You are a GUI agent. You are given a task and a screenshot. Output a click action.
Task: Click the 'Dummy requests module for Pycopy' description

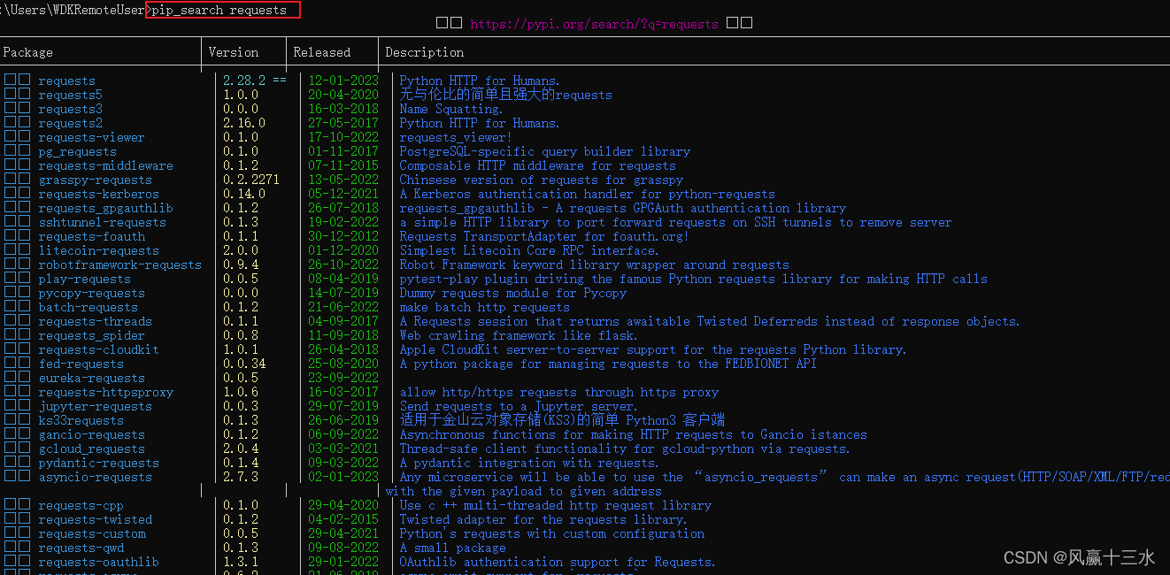pyautogui.click(x=512, y=293)
